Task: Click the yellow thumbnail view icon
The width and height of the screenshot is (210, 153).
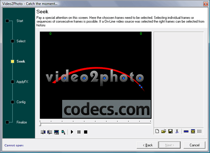Action: pyautogui.click(x=193, y=131)
